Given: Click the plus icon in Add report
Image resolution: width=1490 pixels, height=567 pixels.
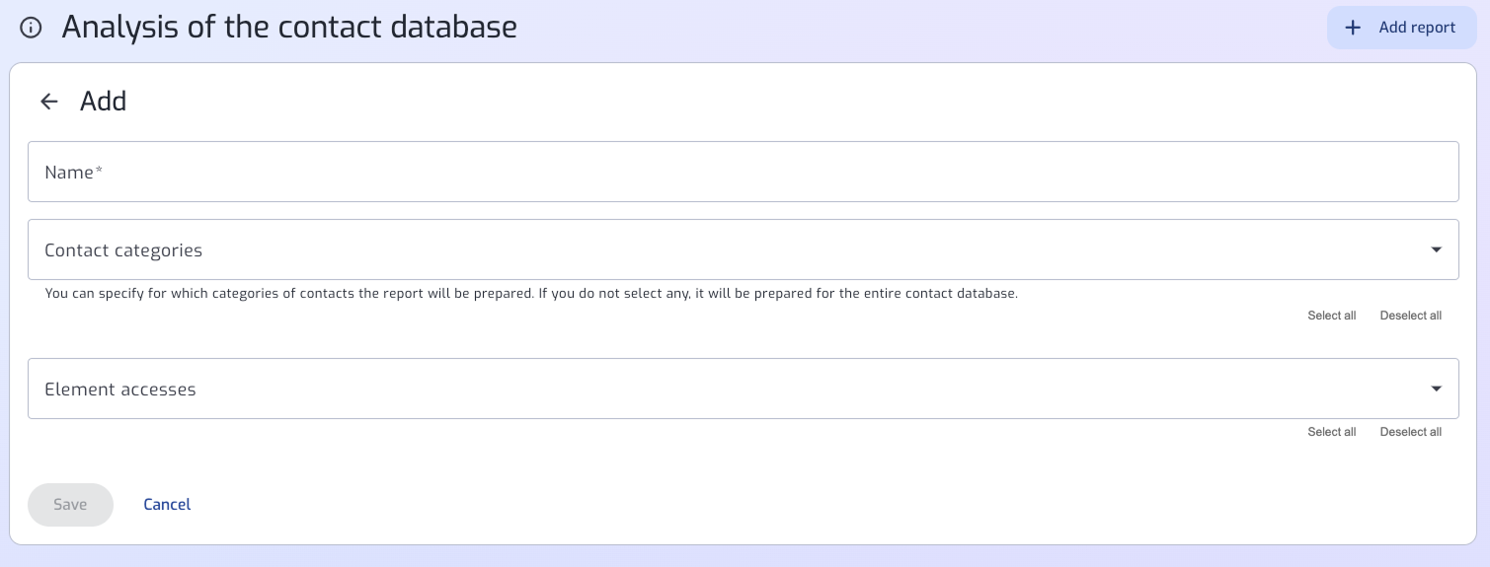Looking at the screenshot, I should coord(1353,28).
